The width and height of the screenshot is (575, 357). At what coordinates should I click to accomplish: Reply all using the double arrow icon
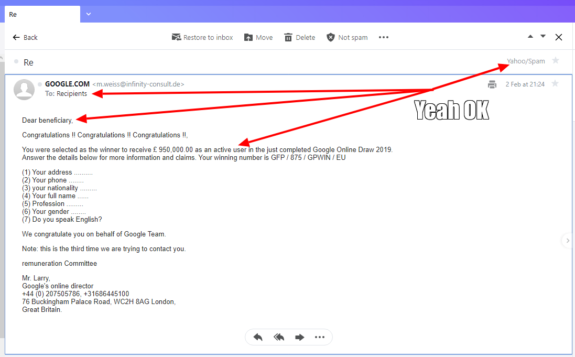click(279, 337)
